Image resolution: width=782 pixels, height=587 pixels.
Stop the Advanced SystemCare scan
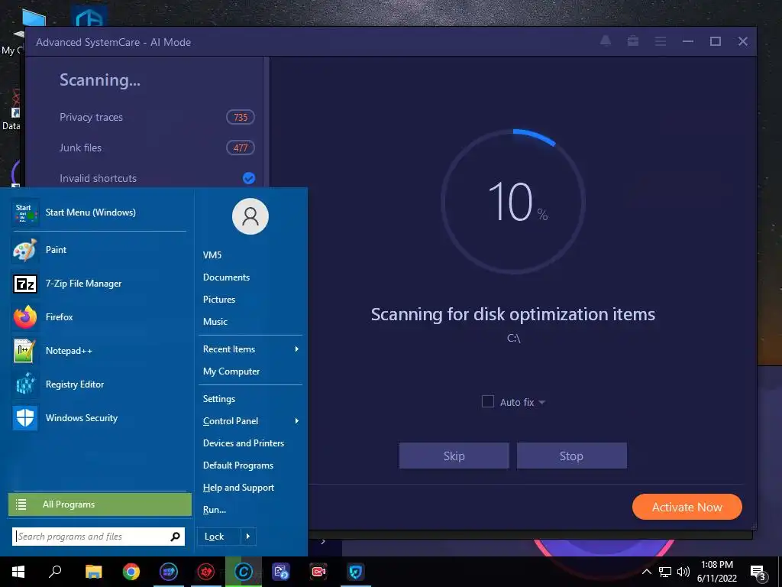click(571, 456)
